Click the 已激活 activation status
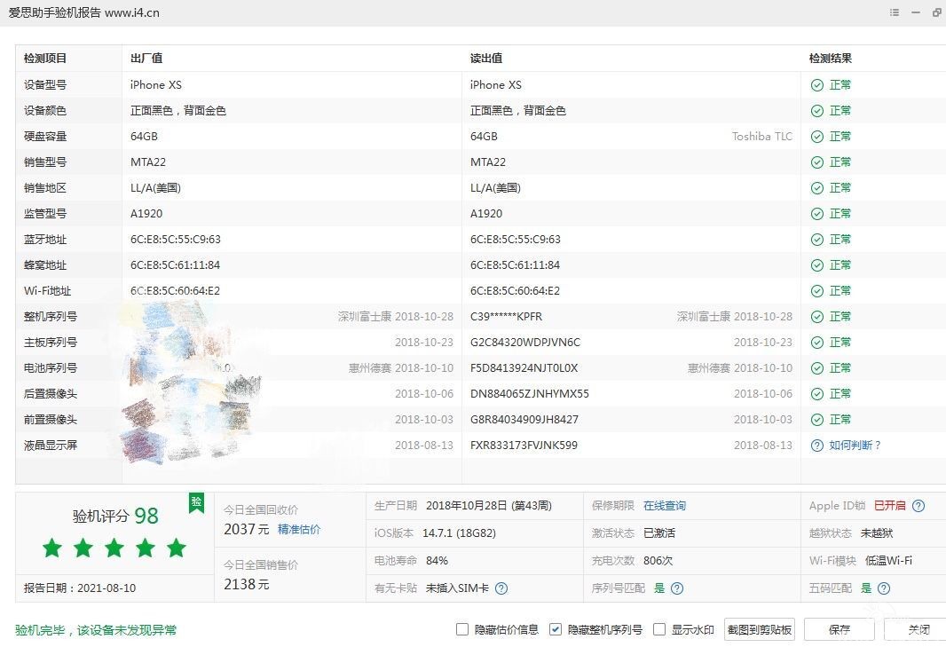This screenshot has width=946, height=647. coord(659,533)
